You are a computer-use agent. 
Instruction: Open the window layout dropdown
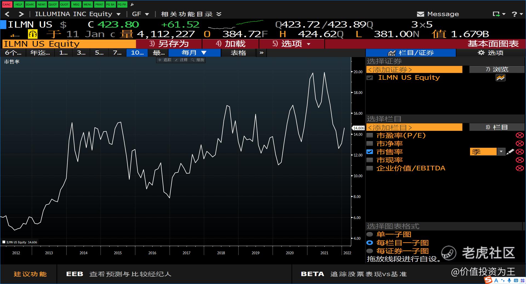click(x=499, y=14)
